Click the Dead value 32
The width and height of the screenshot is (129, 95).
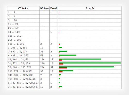[52, 67]
